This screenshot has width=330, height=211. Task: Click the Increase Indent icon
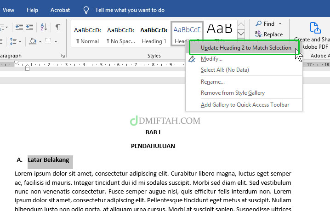click(29, 27)
